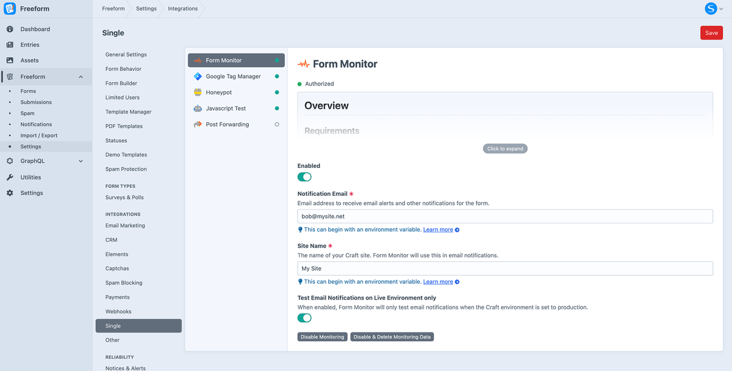Image resolution: width=732 pixels, height=371 pixels.
Task: Click Honeypot enabled status dot
Action: pyautogui.click(x=277, y=92)
